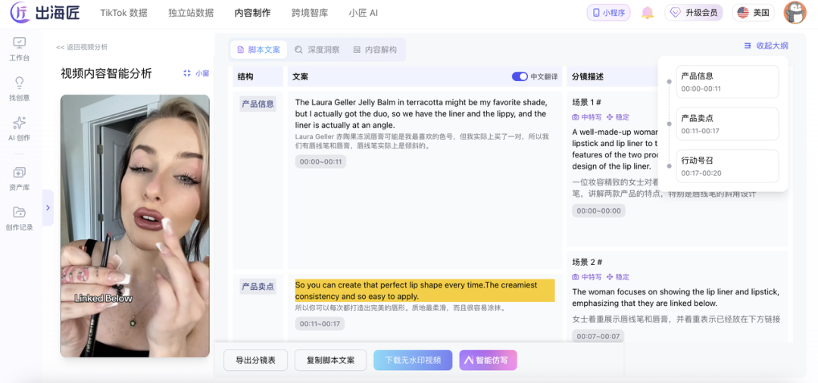Viewport: 818px width, 383px height.
Task: Click the 复制脚本文案 button
Action: 330,360
